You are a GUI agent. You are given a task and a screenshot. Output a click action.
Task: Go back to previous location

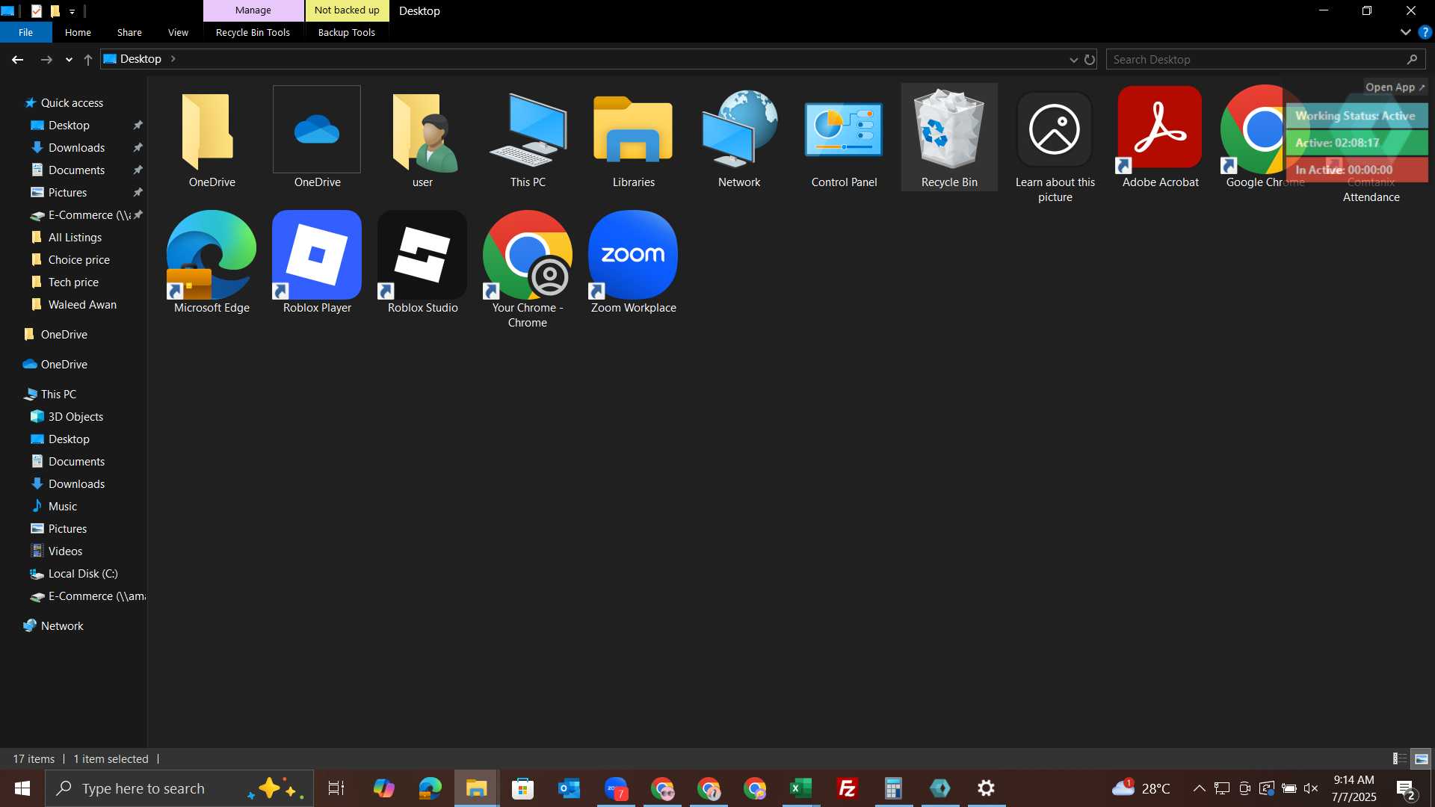pyautogui.click(x=18, y=59)
